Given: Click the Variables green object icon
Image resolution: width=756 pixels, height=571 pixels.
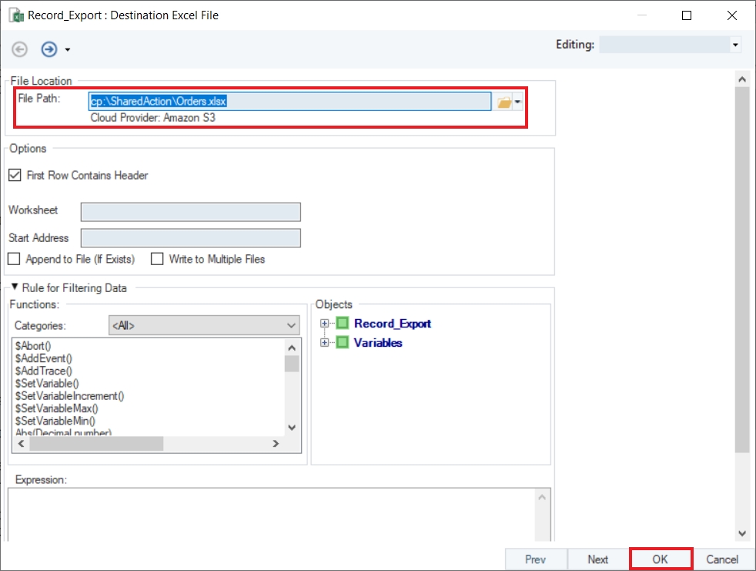Looking at the screenshot, I should click(x=343, y=342).
